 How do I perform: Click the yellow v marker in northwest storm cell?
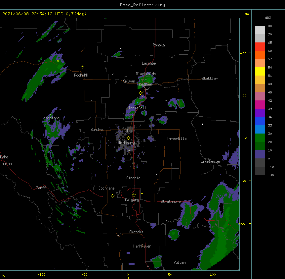pyautogui.click(x=58, y=61)
